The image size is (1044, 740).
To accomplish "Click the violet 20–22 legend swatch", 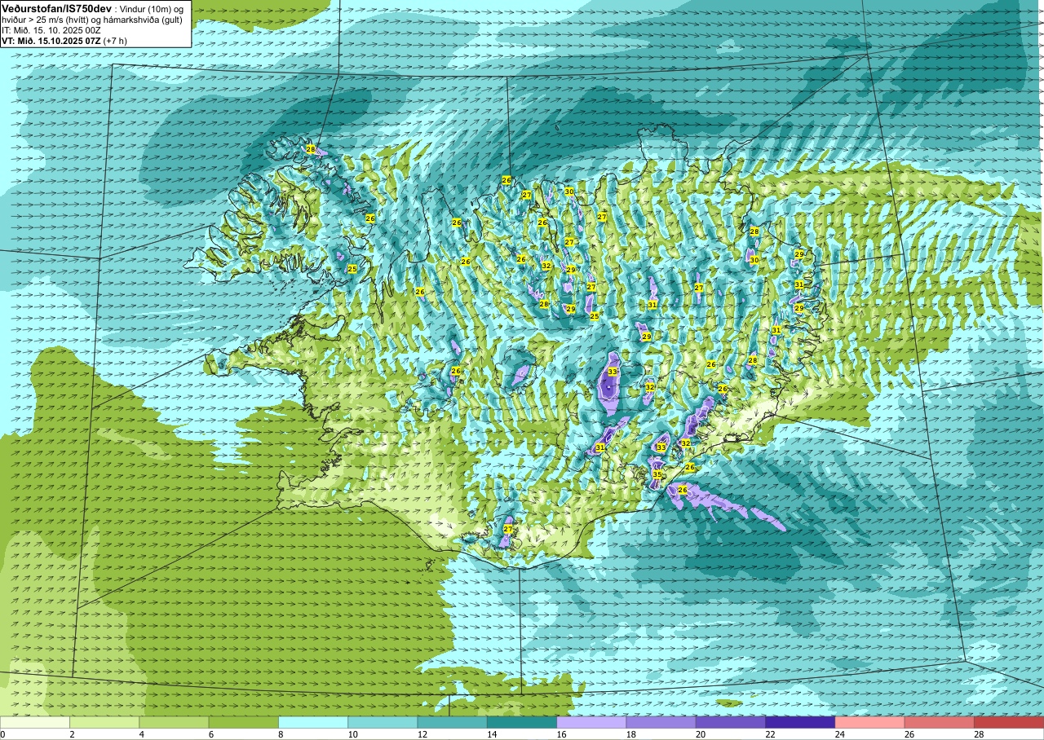I will coord(731,722).
